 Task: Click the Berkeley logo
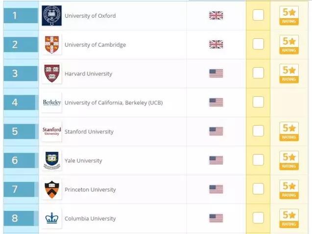click(x=51, y=103)
